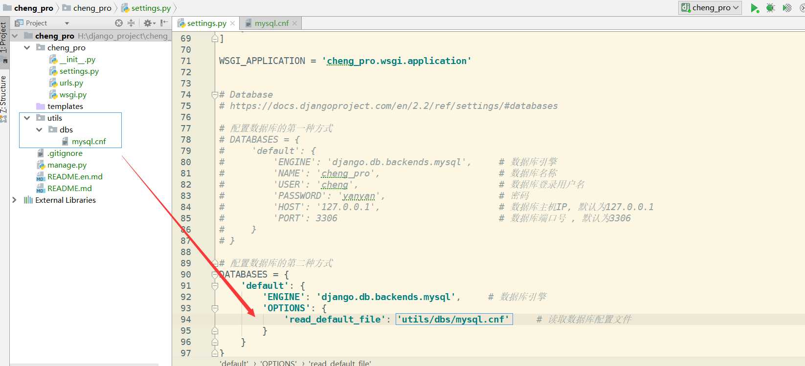Click the second cheng_pro folder breadcrumb
Viewport: 805px width, 366px height.
coord(87,8)
